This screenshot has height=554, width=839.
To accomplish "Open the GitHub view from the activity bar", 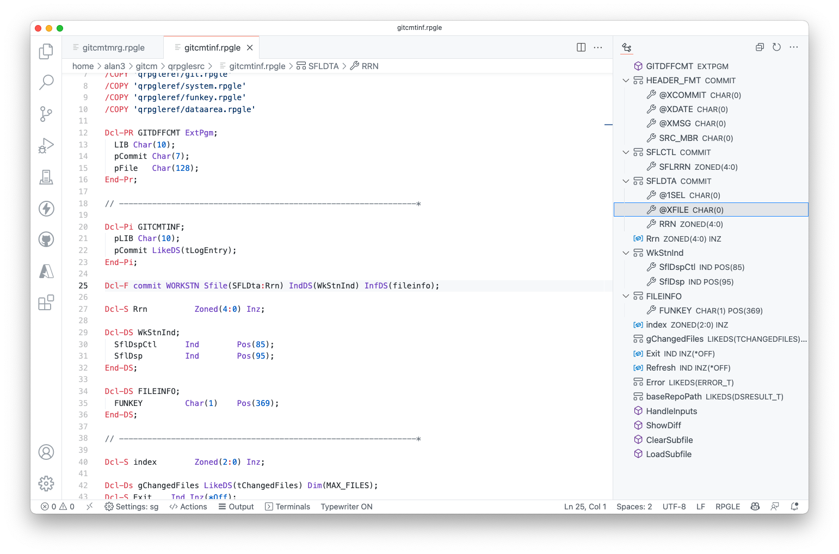I will pos(46,239).
